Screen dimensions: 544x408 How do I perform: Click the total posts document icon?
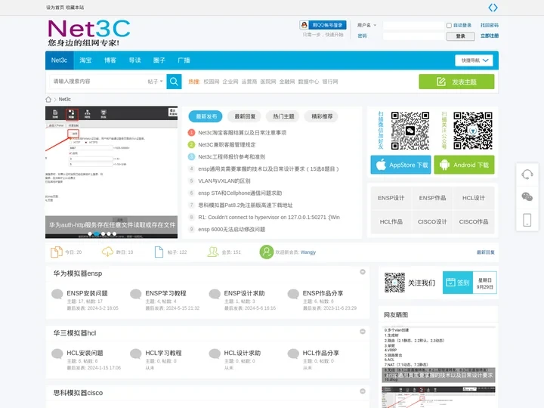tap(159, 252)
